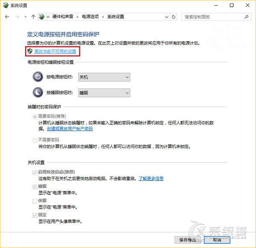
Task: Open recent locations dropdown arrow
Action: [x=26, y=17]
